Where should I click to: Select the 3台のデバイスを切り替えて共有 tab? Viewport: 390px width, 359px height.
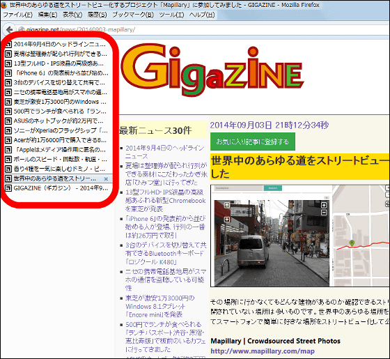coord(58,83)
